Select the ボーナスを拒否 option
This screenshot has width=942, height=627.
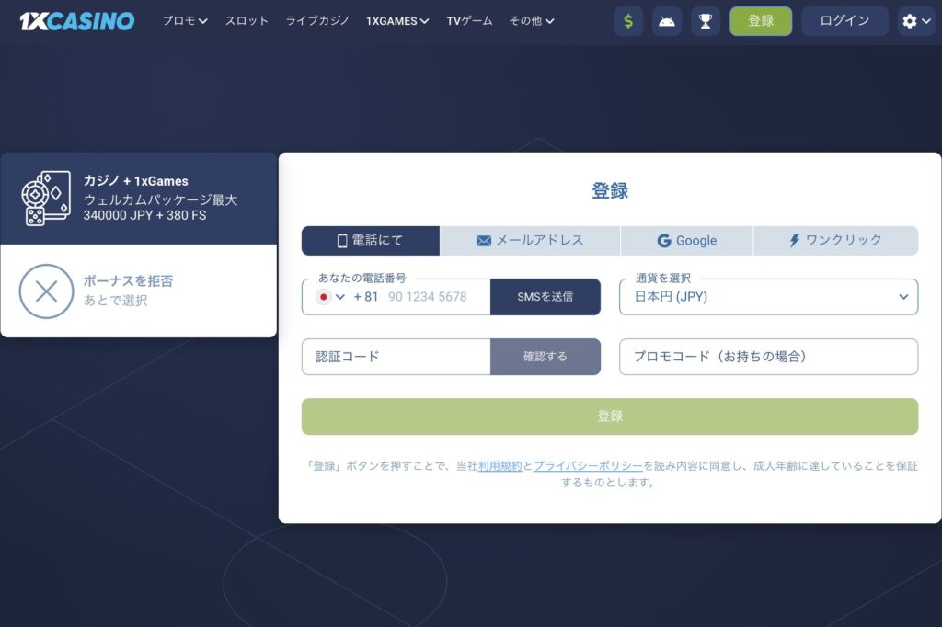coord(138,291)
